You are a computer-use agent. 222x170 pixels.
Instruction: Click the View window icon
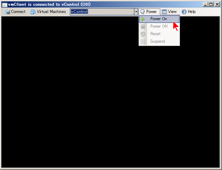click(x=164, y=12)
